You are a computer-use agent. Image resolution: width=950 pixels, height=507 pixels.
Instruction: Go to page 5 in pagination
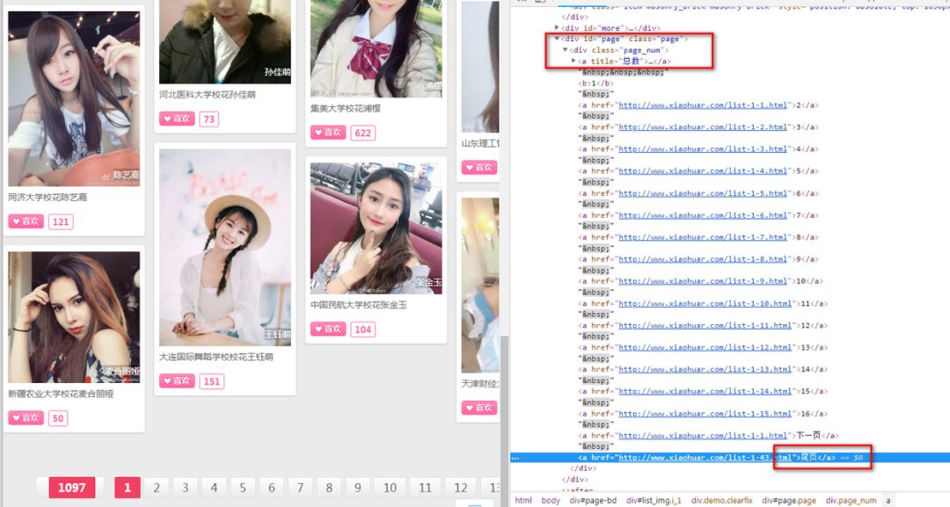tap(243, 488)
